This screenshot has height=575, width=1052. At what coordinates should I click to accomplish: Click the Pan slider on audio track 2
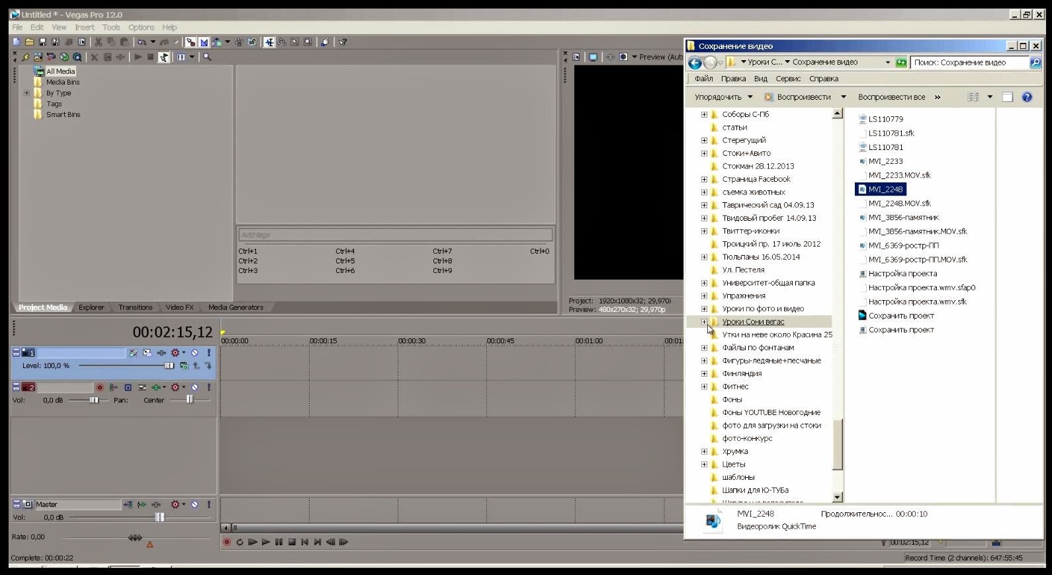click(x=190, y=400)
